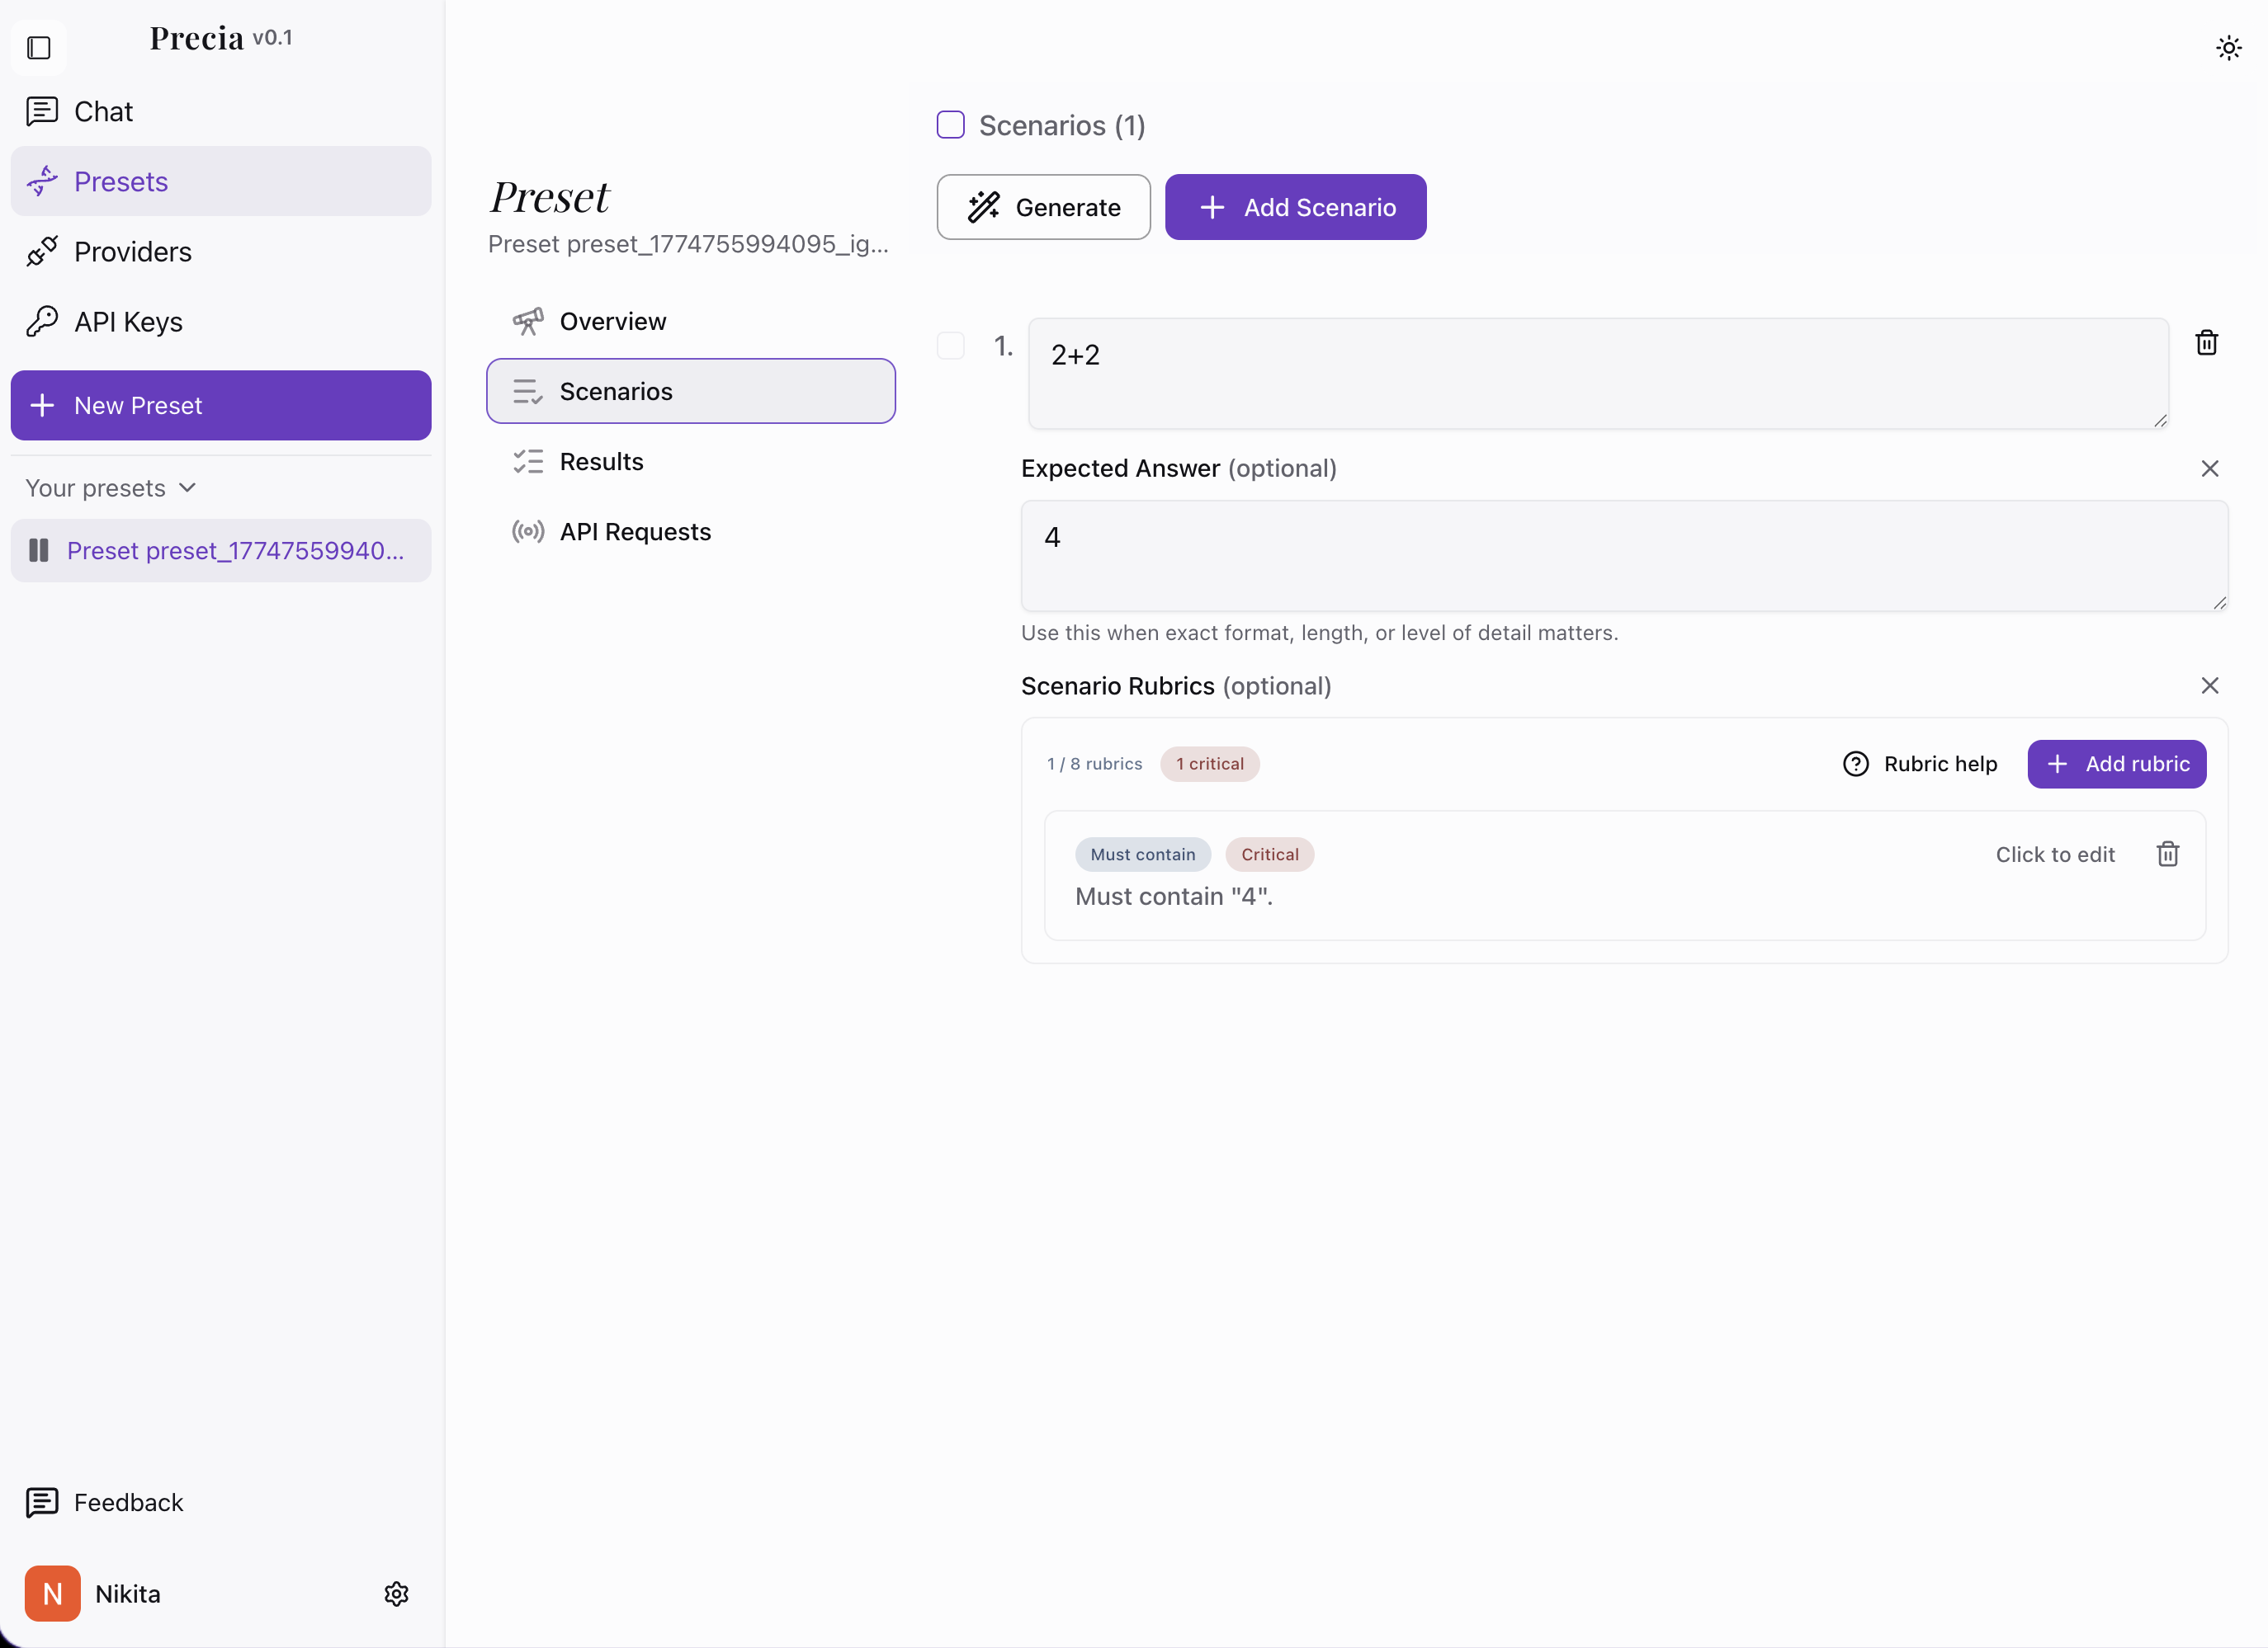This screenshot has height=1648, width=2268.
Task: Close the Expected Answer section
Action: pos(2209,469)
